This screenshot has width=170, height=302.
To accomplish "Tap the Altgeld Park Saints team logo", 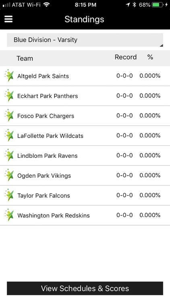I will (9, 76).
